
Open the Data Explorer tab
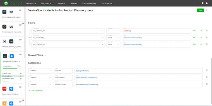click(106, 3)
